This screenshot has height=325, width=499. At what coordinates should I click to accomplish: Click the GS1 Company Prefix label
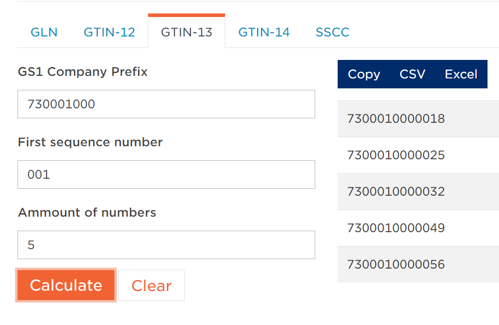(x=83, y=72)
